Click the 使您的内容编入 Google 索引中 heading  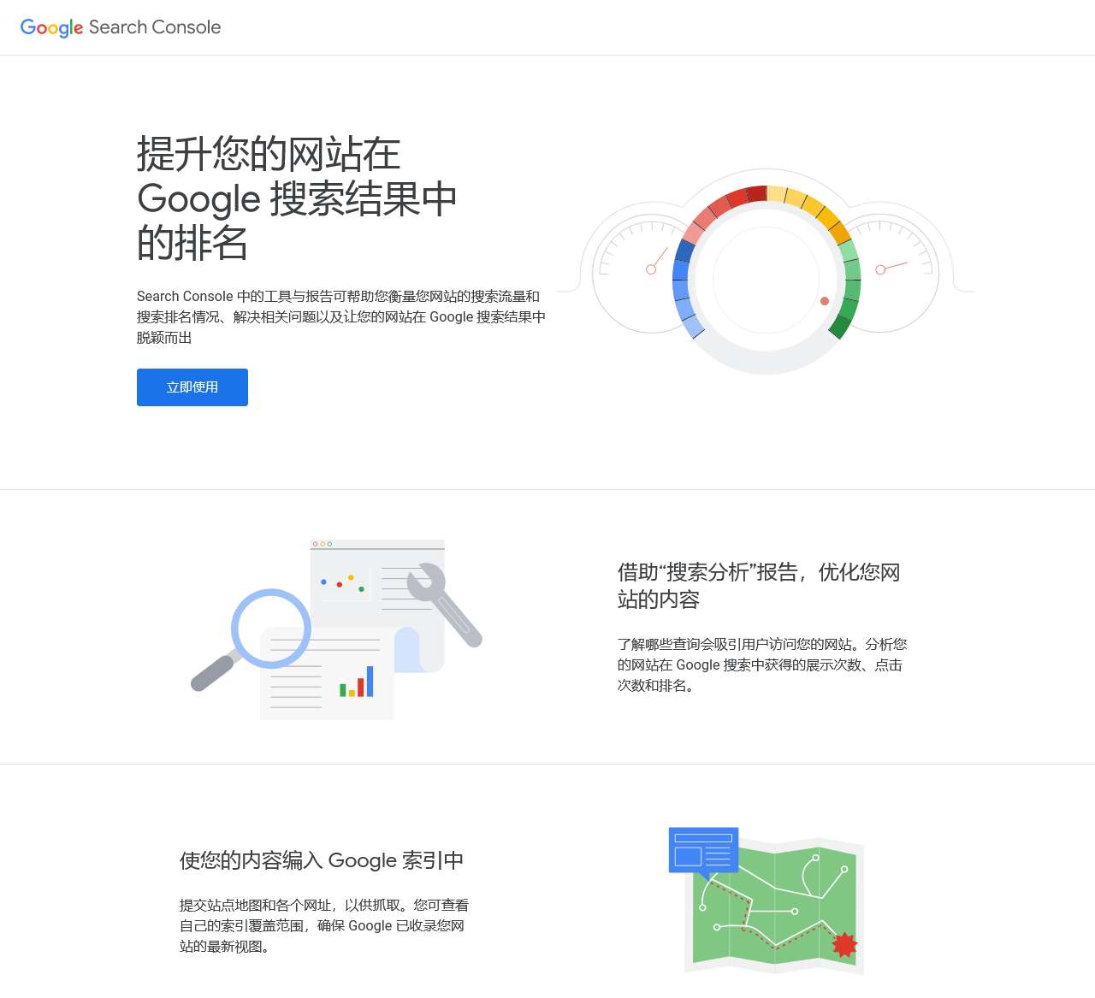coord(322,860)
